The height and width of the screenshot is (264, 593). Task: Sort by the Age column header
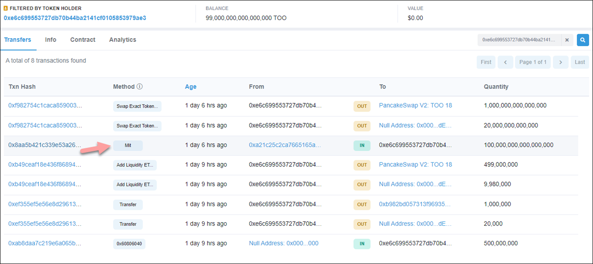tap(191, 87)
